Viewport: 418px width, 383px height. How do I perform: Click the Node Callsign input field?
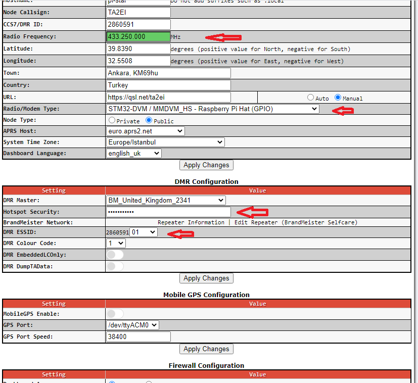click(138, 13)
